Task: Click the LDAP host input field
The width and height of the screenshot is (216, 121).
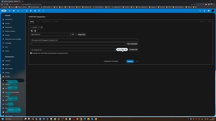Action: pyautogui.click(x=50, y=34)
